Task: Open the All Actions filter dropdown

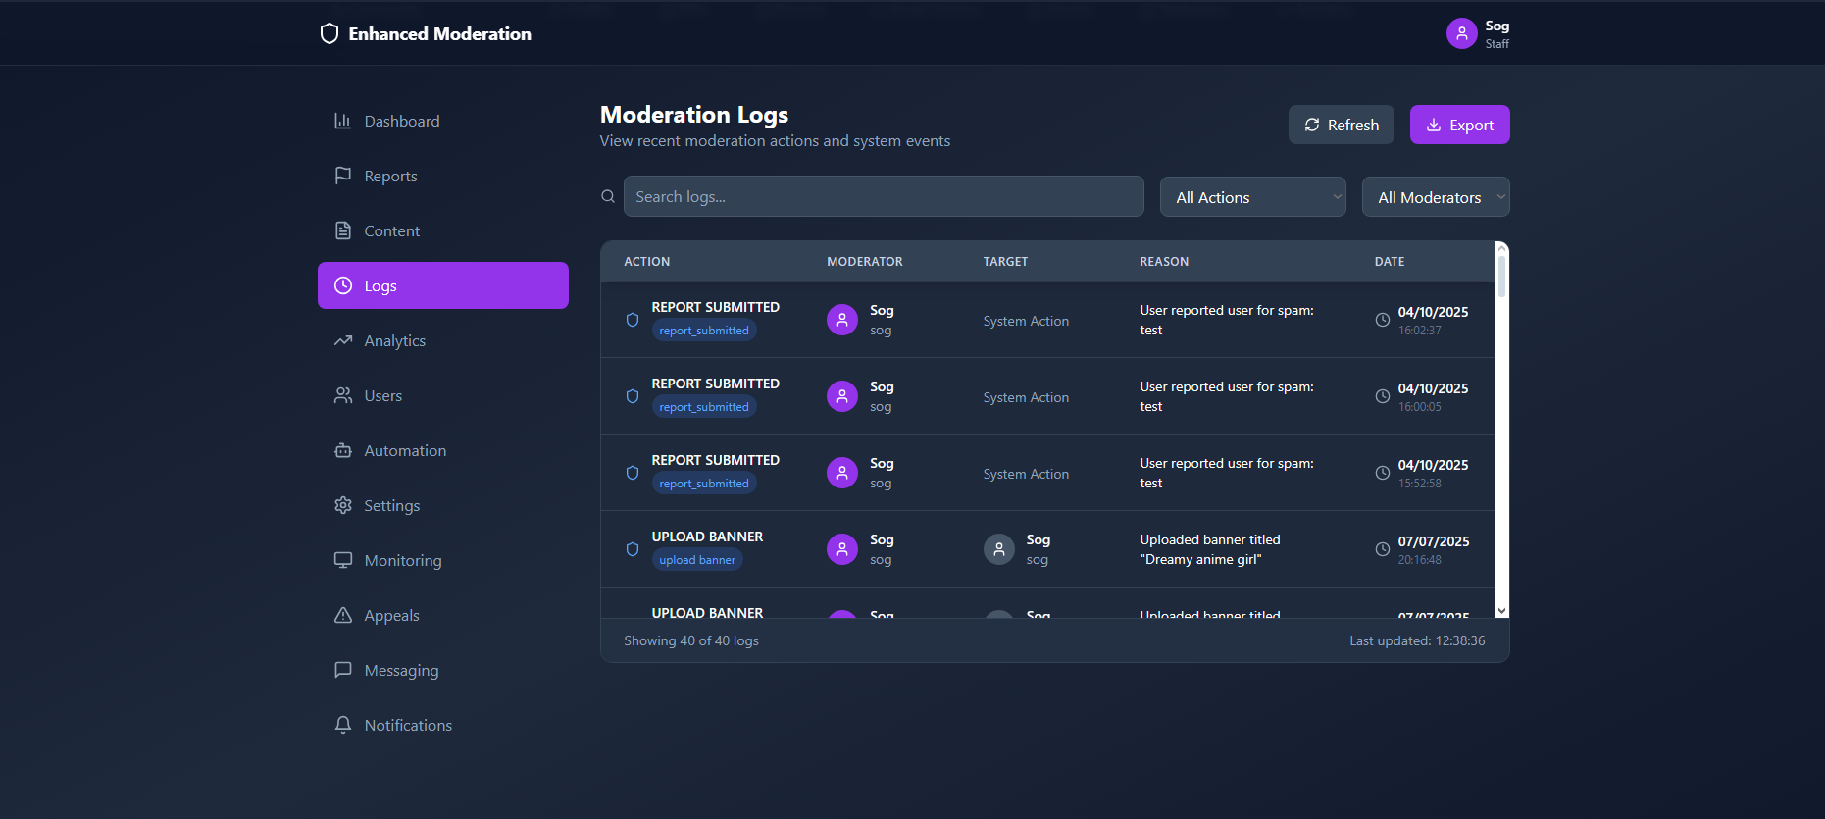Action: coord(1253,197)
